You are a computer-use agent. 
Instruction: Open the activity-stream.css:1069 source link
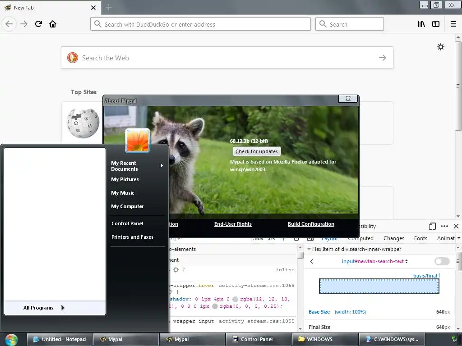(x=256, y=285)
